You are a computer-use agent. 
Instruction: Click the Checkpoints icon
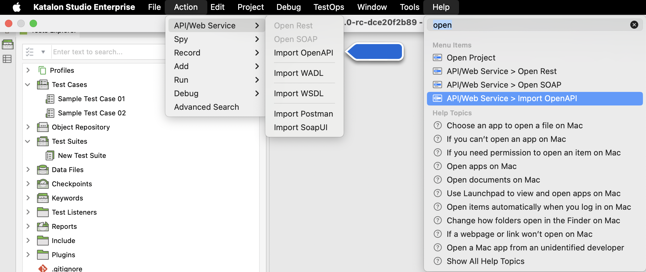pos(42,183)
